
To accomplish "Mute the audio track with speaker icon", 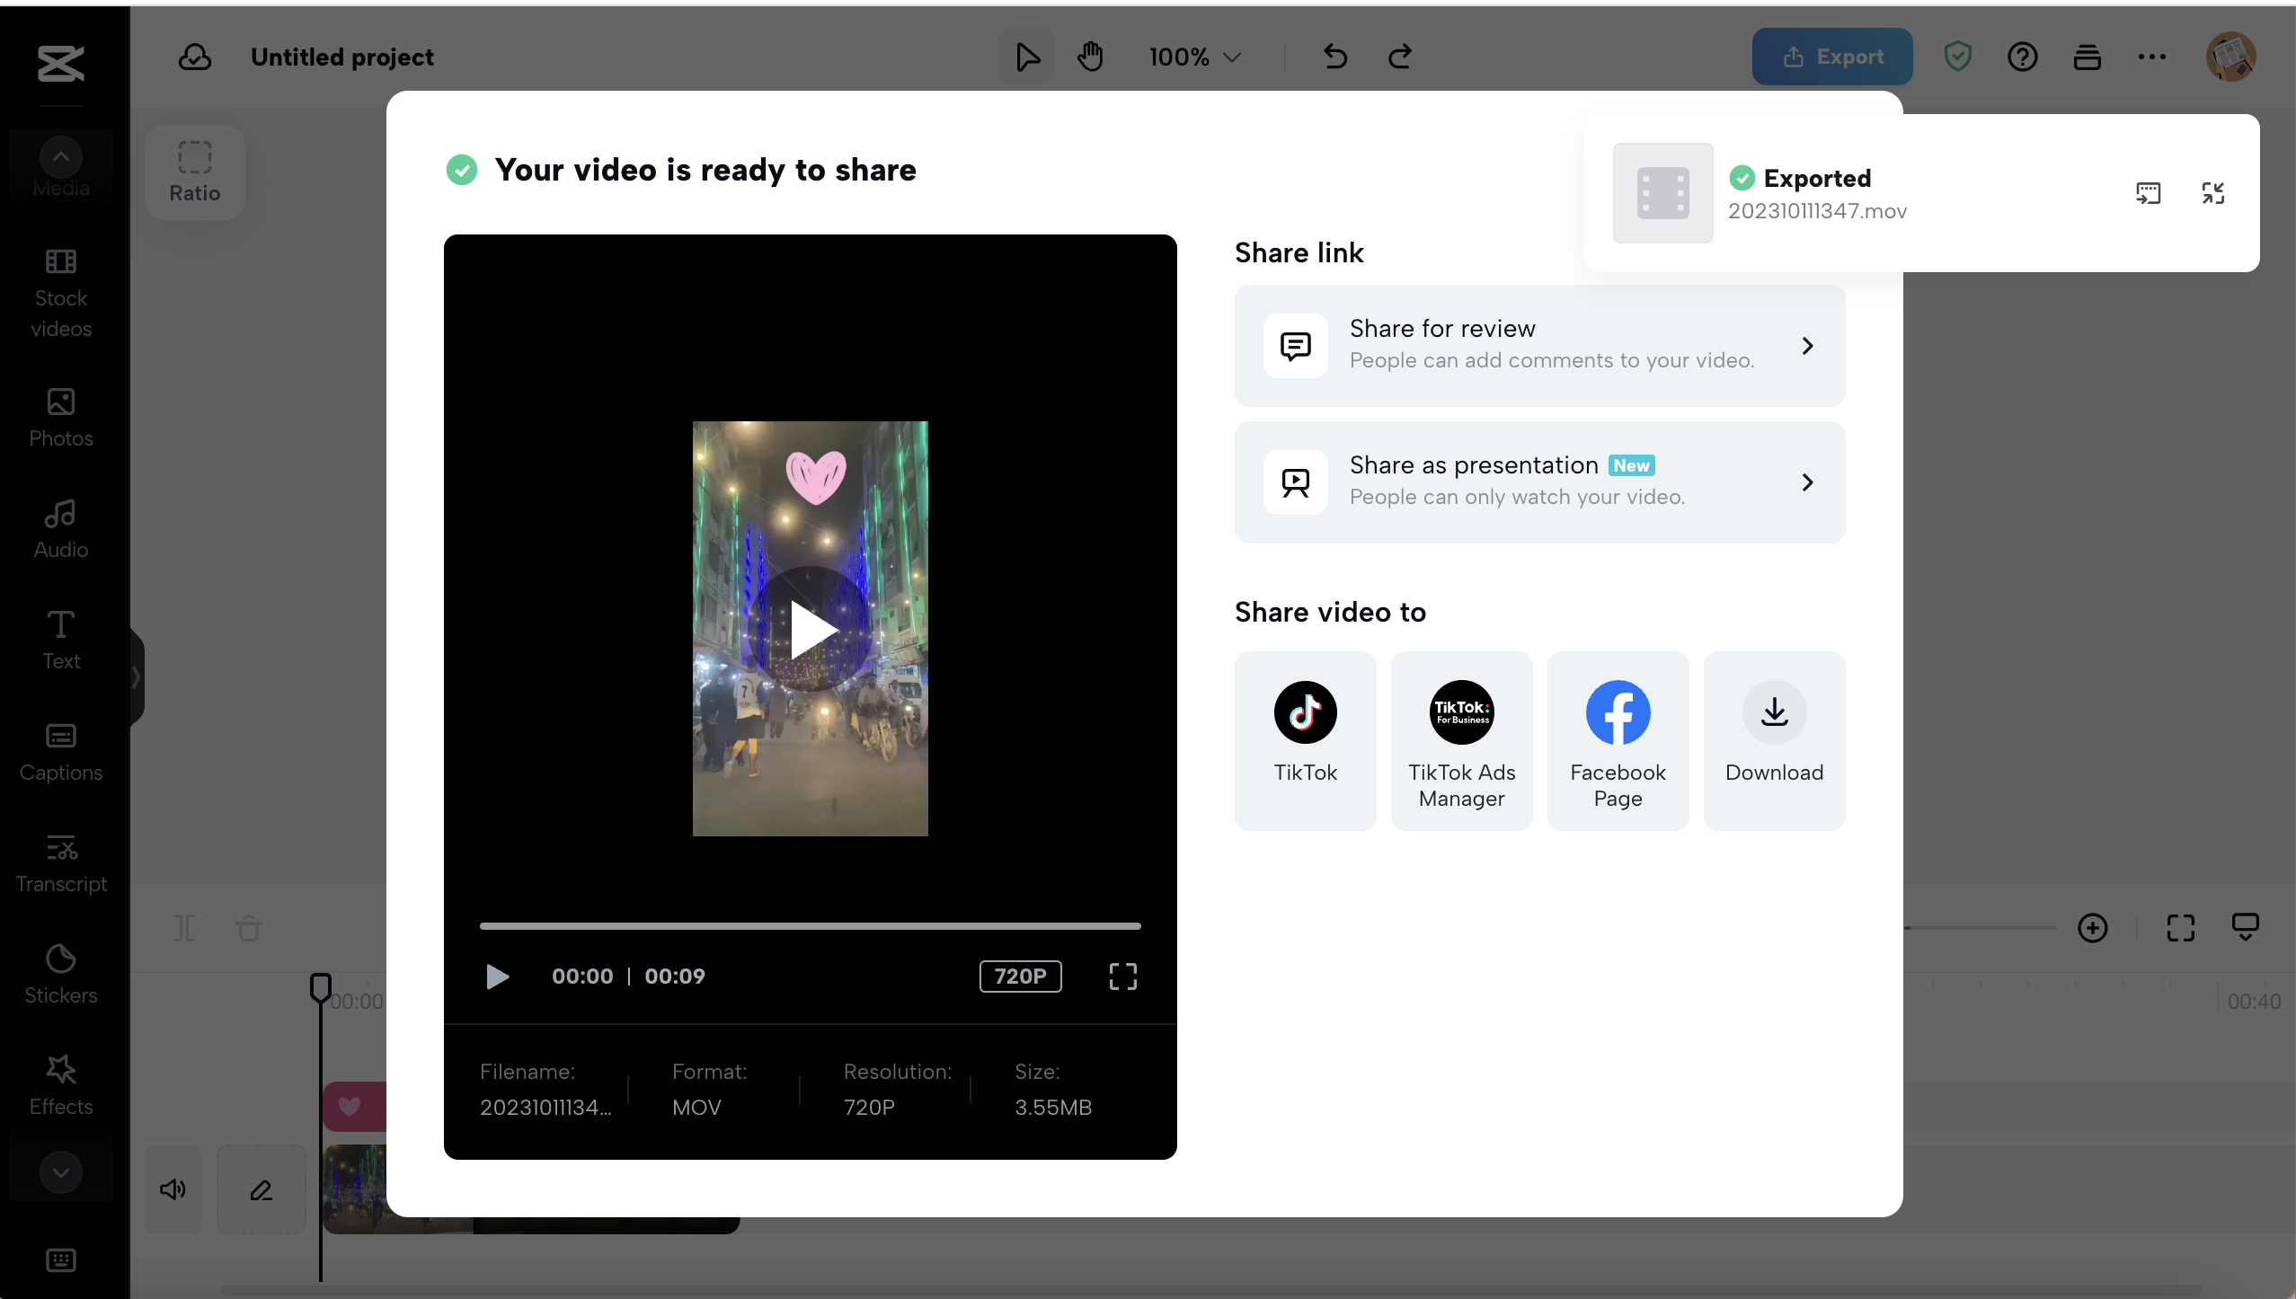I will 173,1189.
